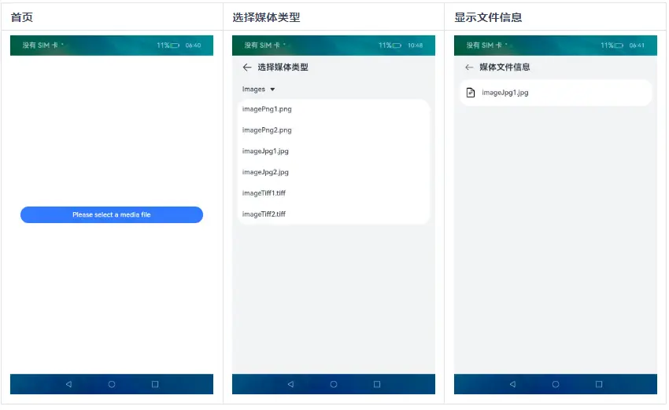
Task: Go back using arrow beside 媒体文件信息 title
Action: (x=469, y=67)
